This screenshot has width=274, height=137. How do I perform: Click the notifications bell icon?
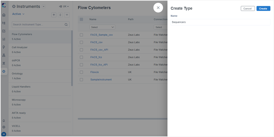click(4, 121)
